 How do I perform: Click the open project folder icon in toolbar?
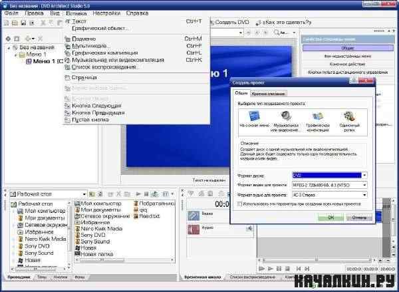point(15,23)
